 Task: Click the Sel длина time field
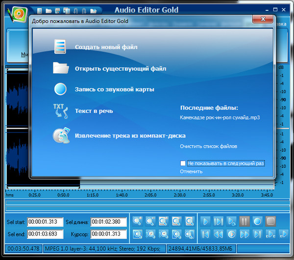(x=109, y=222)
